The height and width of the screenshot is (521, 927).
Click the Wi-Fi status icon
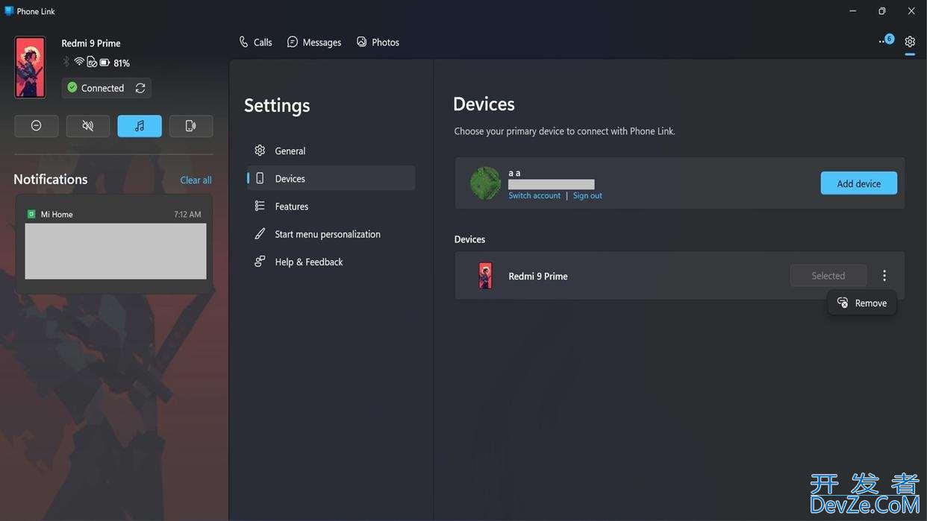(79, 62)
